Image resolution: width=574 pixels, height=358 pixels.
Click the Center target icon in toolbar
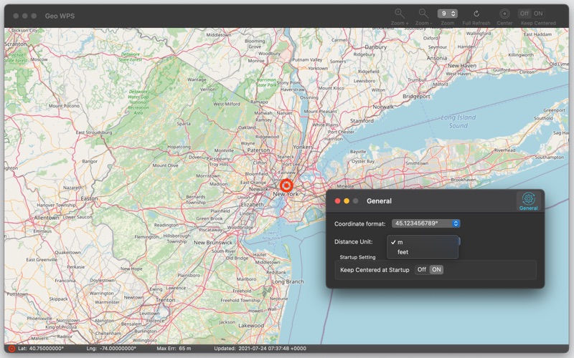[504, 14]
